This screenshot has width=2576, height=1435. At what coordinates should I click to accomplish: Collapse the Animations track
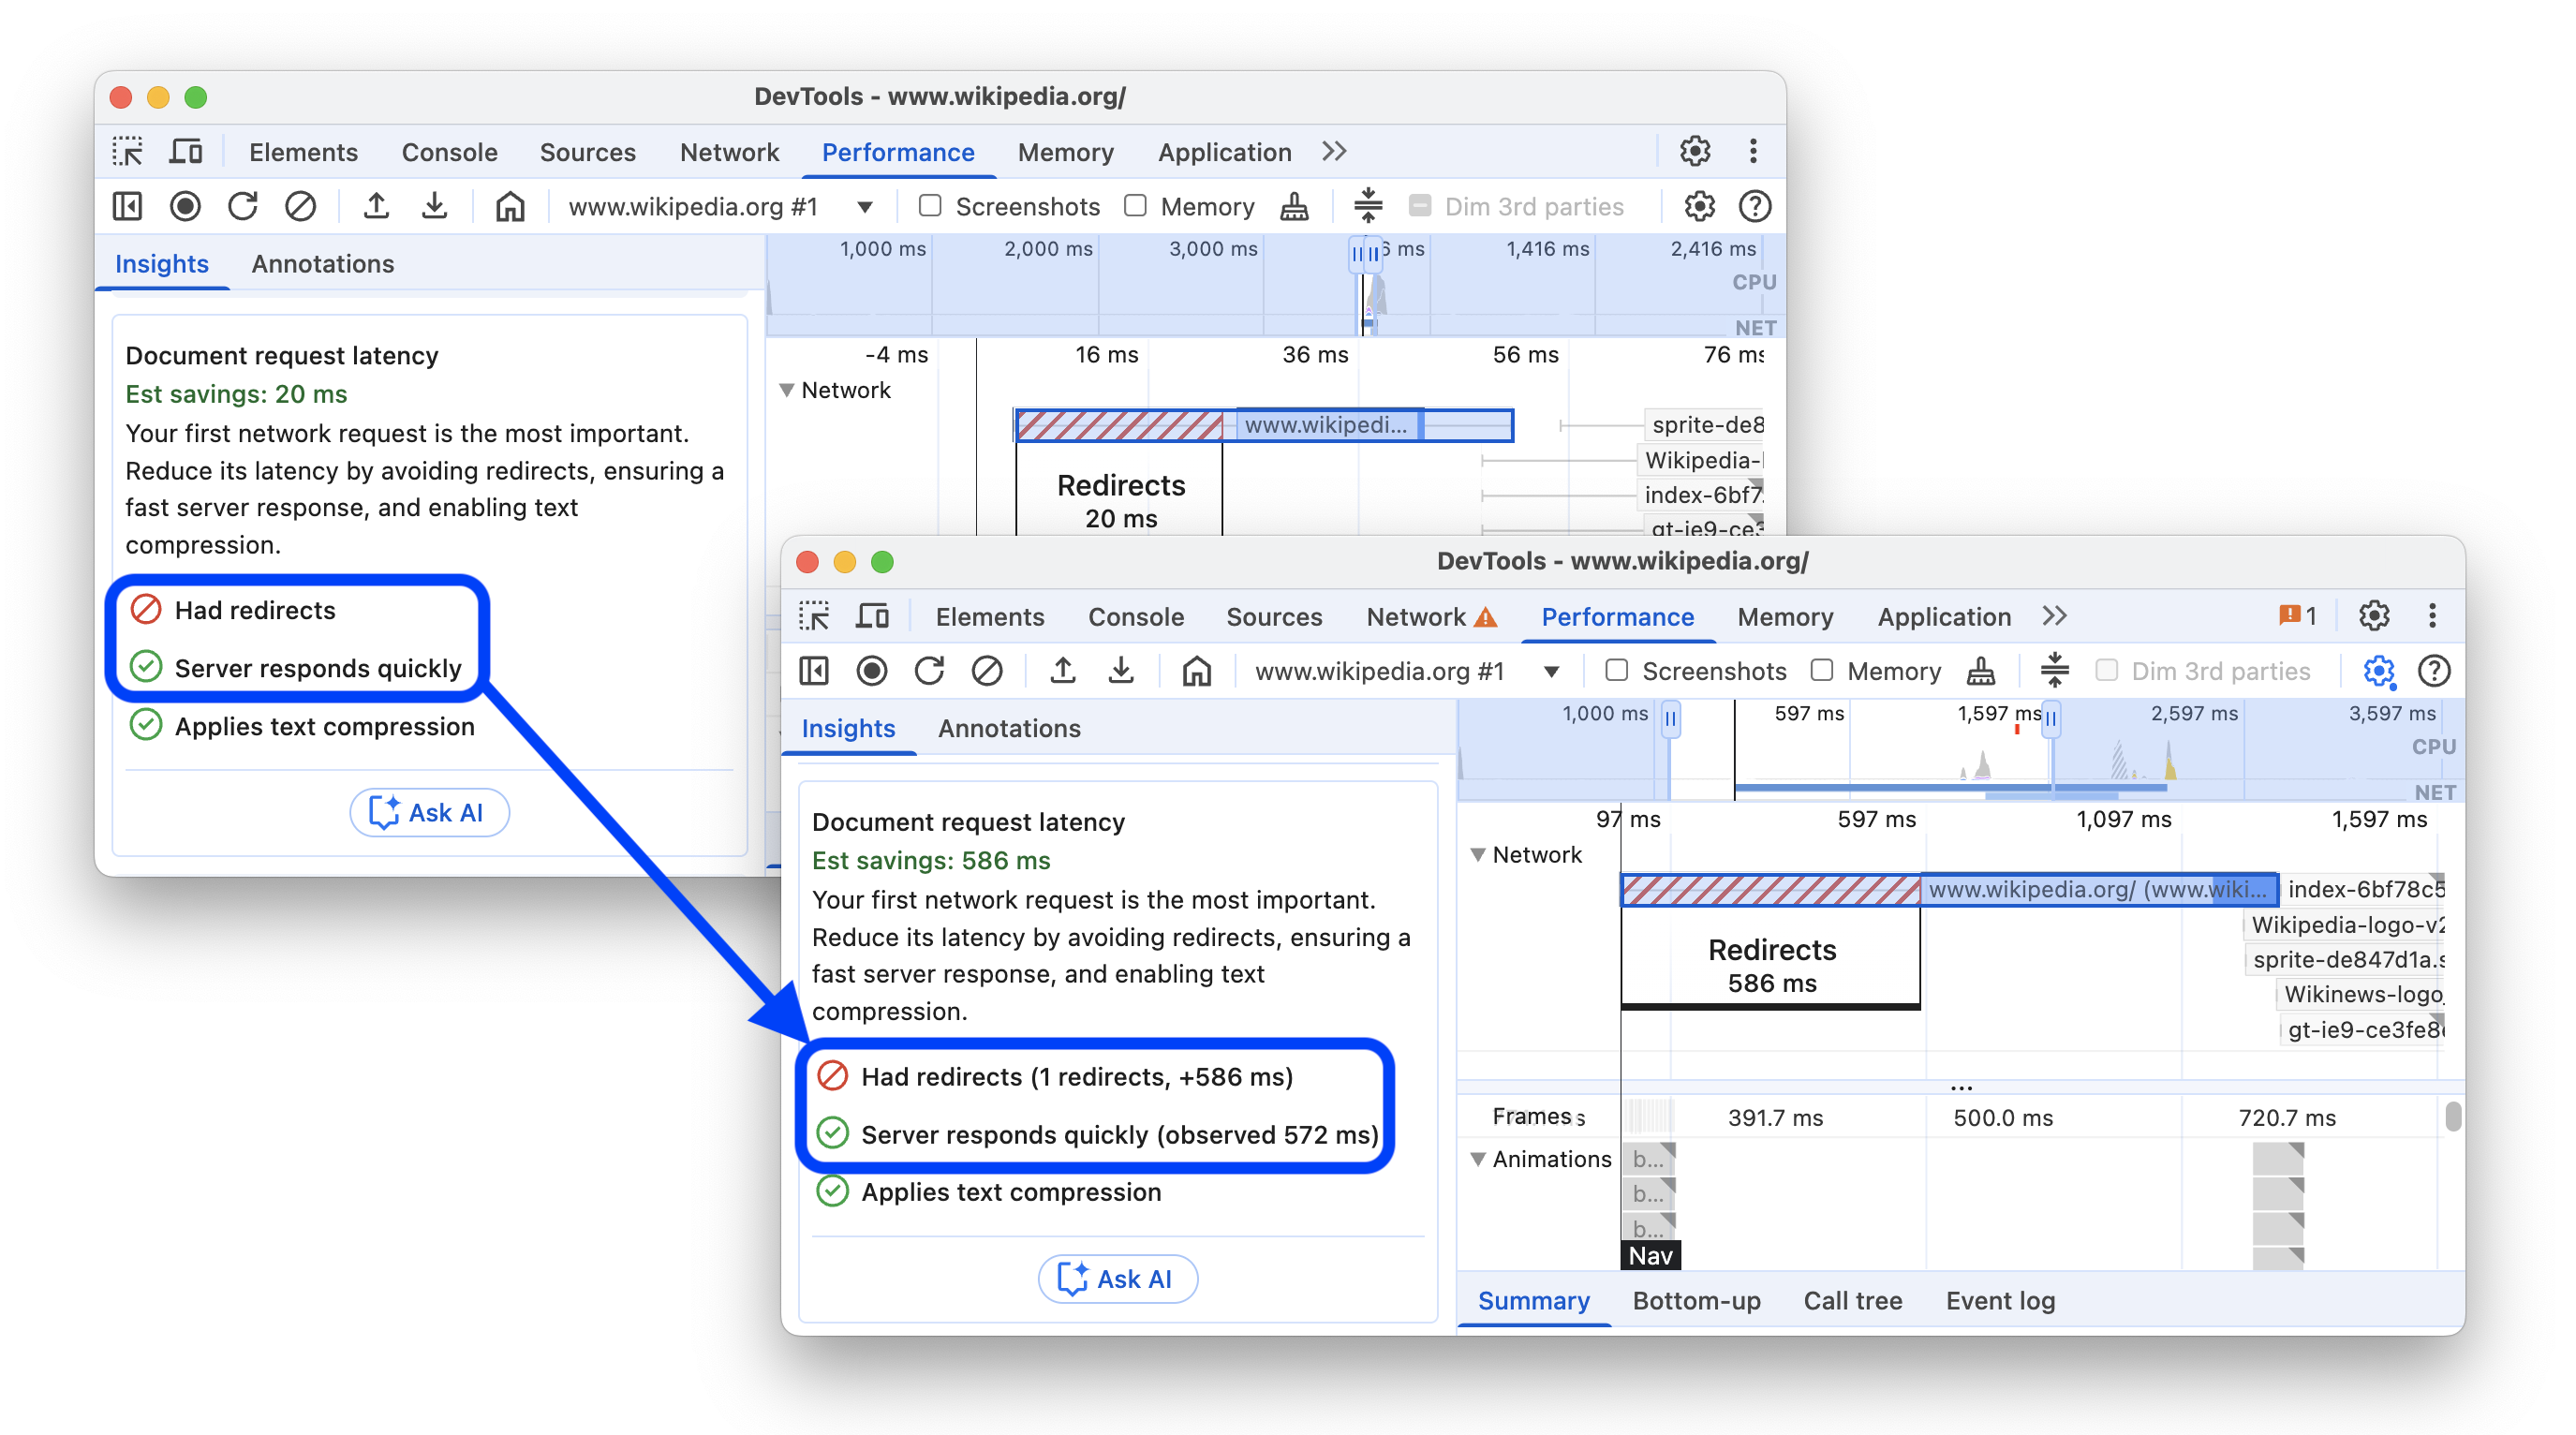(1479, 1159)
